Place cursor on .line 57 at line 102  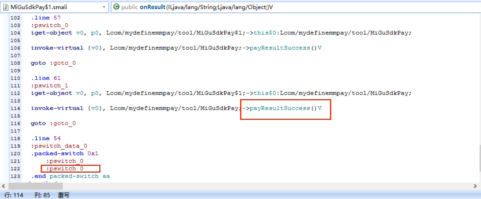(x=46, y=18)
